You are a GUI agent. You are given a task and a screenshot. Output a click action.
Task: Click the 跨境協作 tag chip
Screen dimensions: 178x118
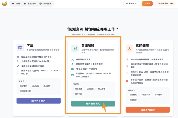133,100
